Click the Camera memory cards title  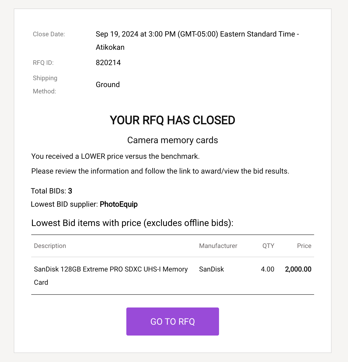click(x=172, y=140)
